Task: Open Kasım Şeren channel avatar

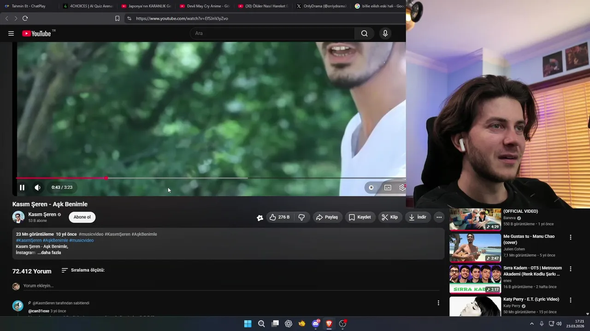Action: point(18,217)
